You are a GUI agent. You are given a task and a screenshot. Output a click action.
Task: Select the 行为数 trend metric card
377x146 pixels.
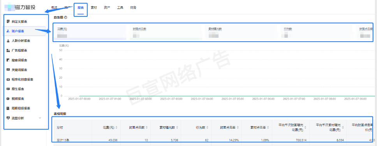tap(317, 32)
